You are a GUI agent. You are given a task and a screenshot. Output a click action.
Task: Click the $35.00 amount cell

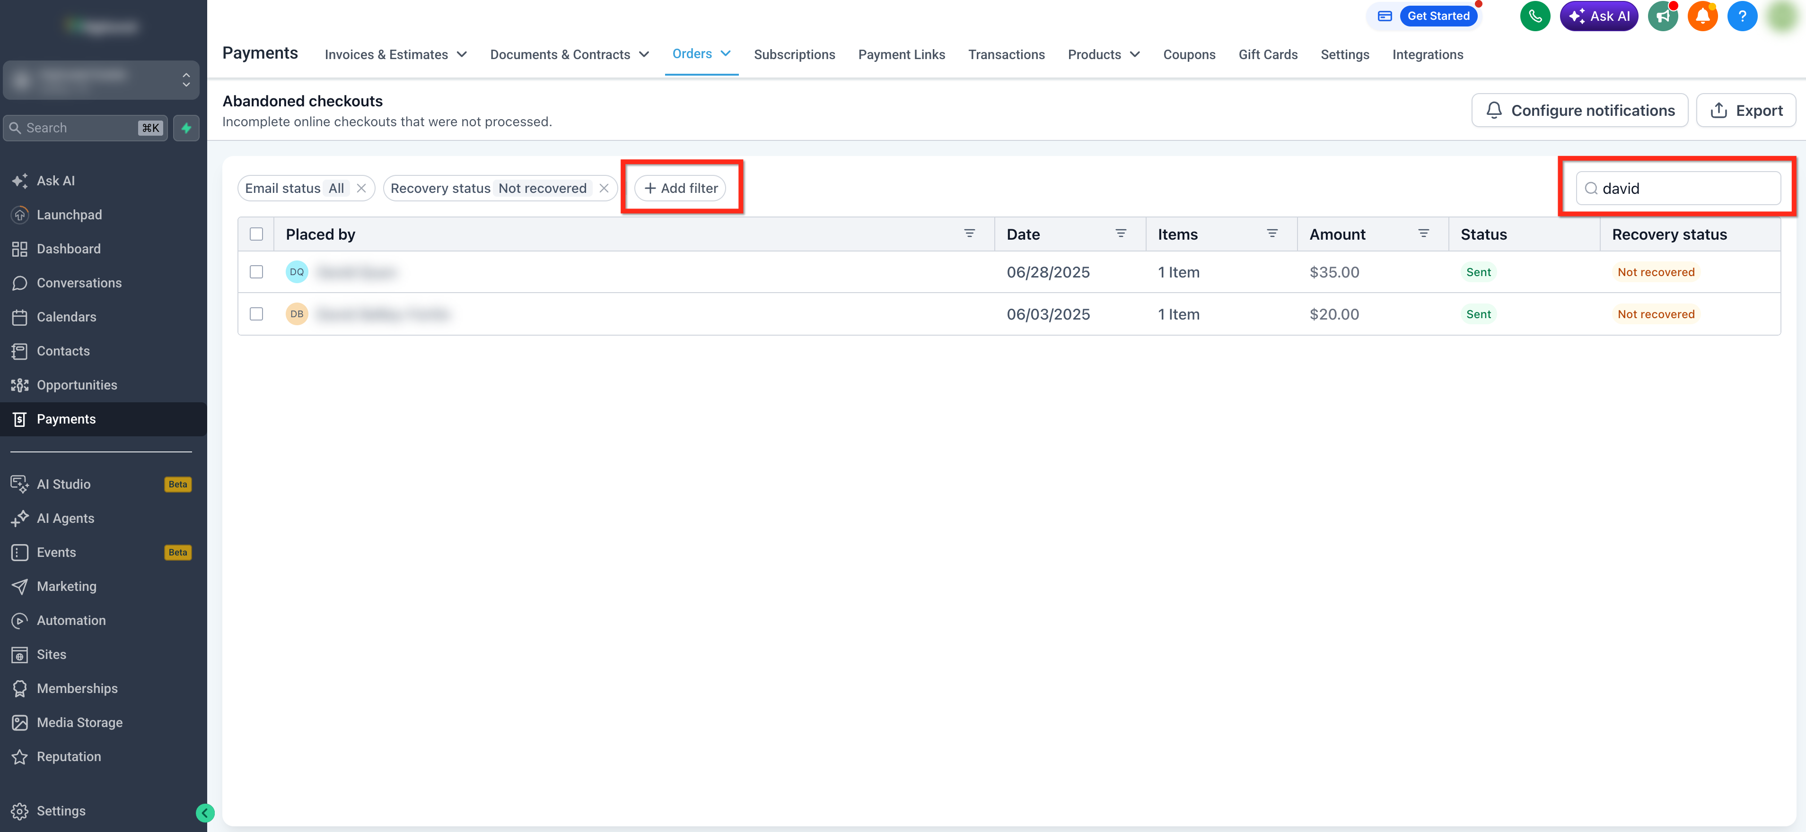(x=1334, y=272)
